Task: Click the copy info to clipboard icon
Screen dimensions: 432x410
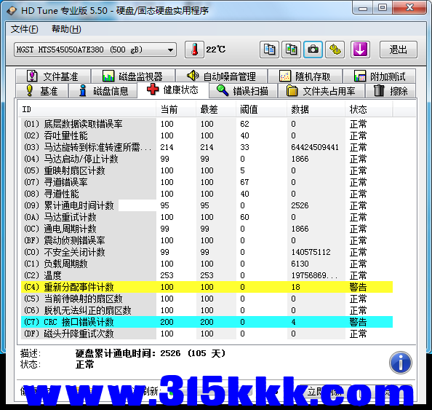Action: (x=269, y=50)
